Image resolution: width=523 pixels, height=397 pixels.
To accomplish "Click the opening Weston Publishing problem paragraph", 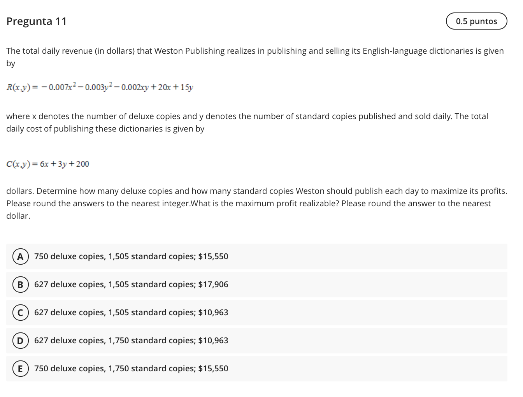I will [x=255, y=57].
